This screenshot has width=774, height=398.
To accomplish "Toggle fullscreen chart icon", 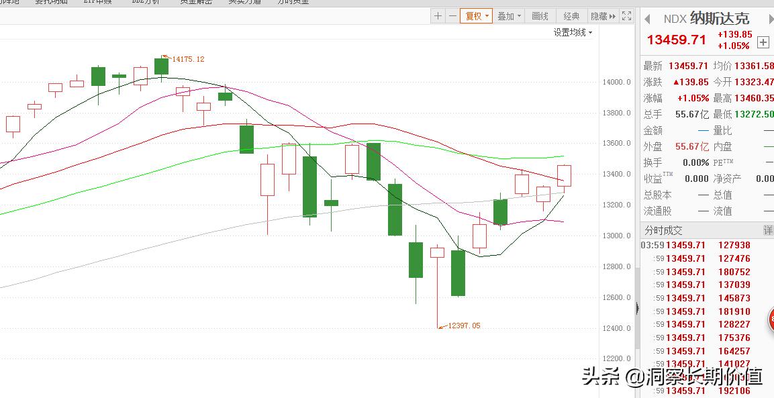I will [626, 16].
